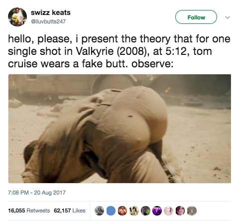Viewport: 232px width, 221px height.
Task: Click the last gray-beige liker avatar
Action: coord(192,211)
